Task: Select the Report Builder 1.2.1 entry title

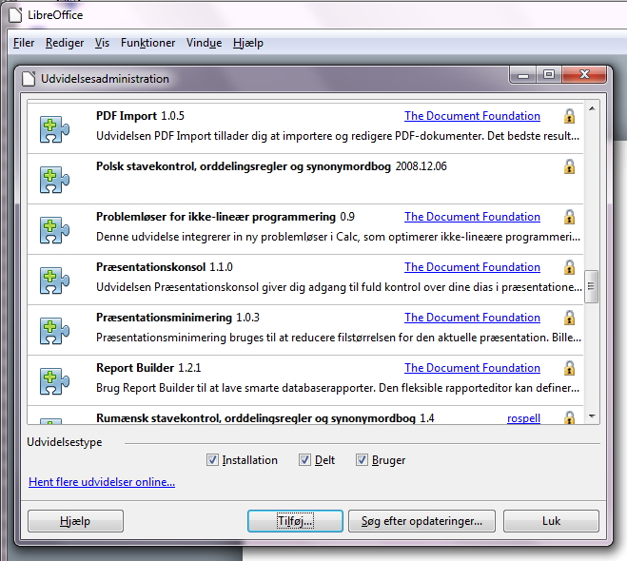Action: 148,368
